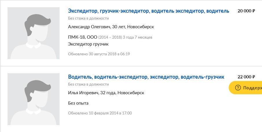The height and width of the screenshot is (132, 262).
Task: Click the Экспедитор грузчик position text
Action: pyautogui.click(x=88, y=44)
